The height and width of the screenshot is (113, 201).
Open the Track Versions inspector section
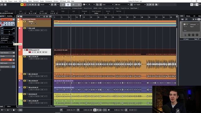(x=8, y=53)
